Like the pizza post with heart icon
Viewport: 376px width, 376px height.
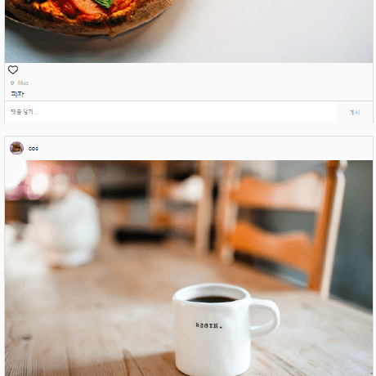coord(13,69)
